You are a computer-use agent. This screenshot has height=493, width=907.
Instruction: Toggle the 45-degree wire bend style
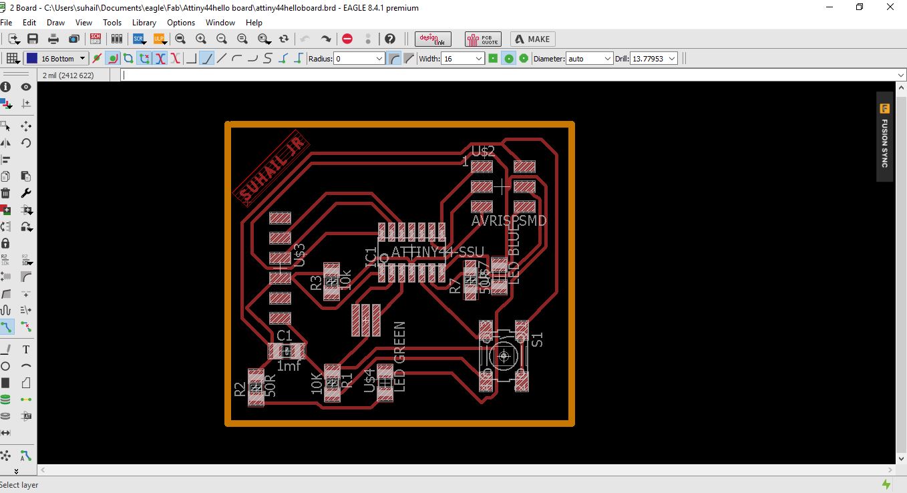207,59
